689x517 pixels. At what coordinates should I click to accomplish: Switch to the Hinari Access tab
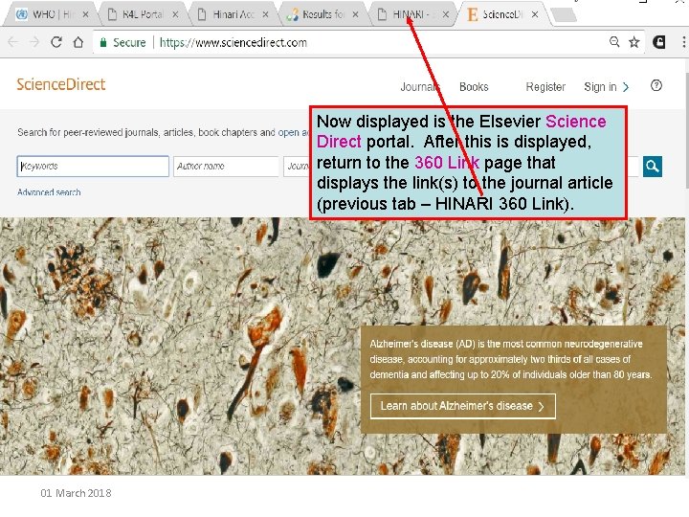(x=231, y=14)
